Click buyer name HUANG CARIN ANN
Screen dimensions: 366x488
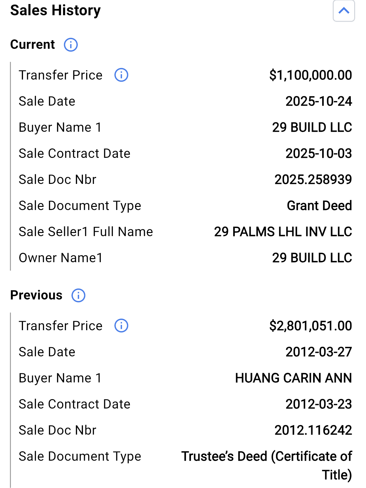(294, 378)
